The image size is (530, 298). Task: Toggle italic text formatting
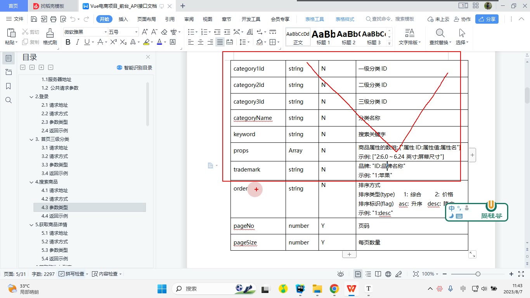click(x=77, y=42)
